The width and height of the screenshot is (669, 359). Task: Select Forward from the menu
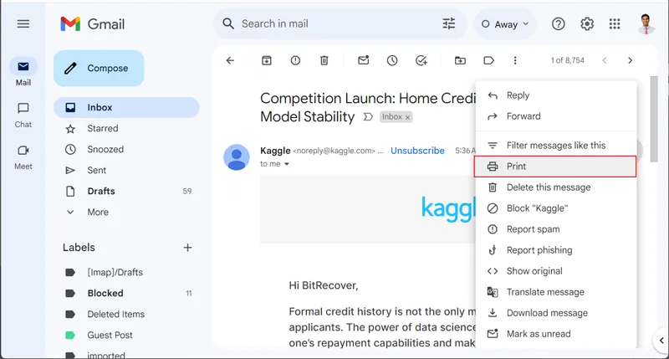click(556, 116)
